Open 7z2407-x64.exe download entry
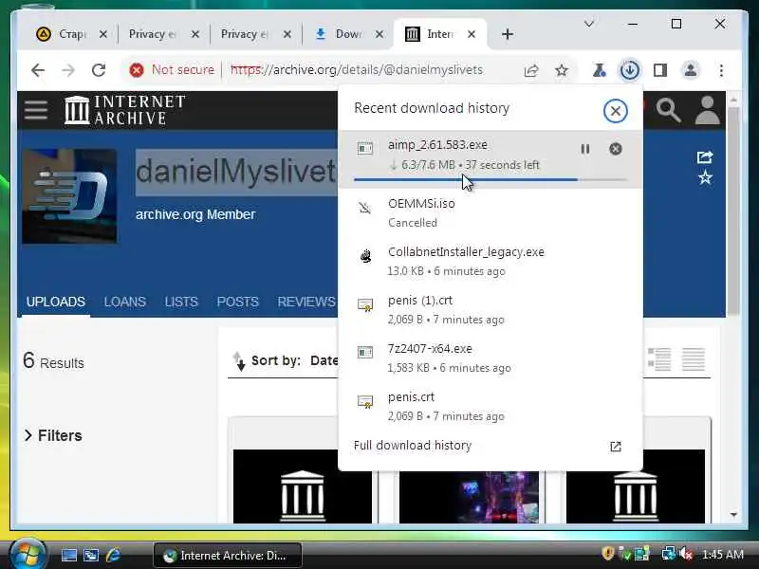The image size is (759, 569). [x=491, y=358]
